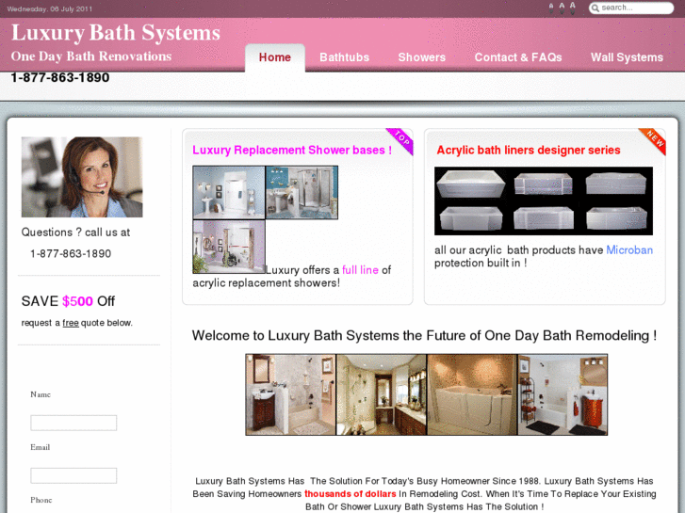Open the Contact & FAQs menu item
This screenshot has height=513, width=685.
click(x=518, y=57)
